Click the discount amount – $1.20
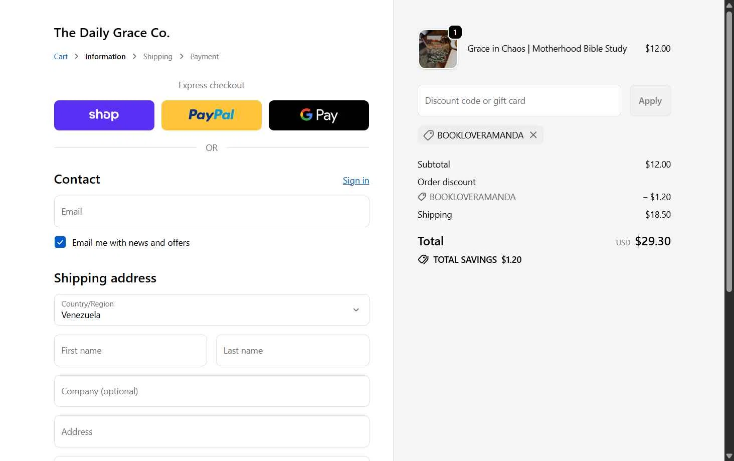Image resolution: width=734 pixels, height=461 pixels. point(657,197)
